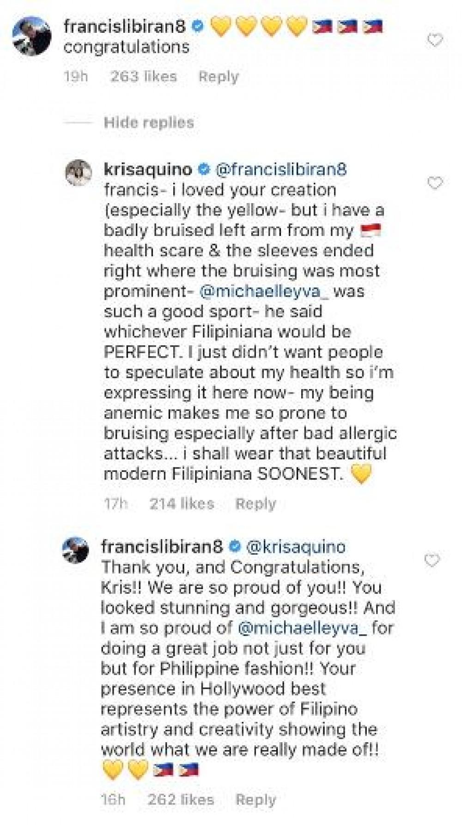462x825 pixels.
Task: Collapse thread using Hide replies
Action: click(x=149, y=123)
